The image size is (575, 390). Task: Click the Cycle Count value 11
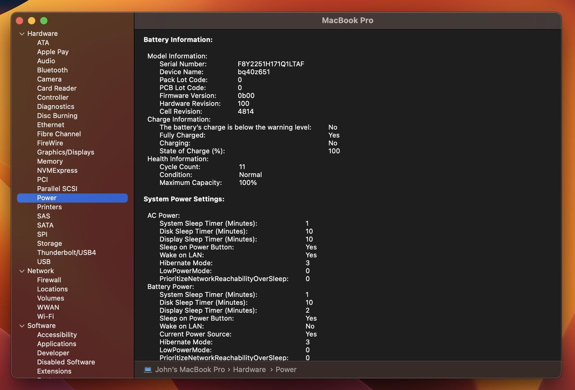point(242,167)
